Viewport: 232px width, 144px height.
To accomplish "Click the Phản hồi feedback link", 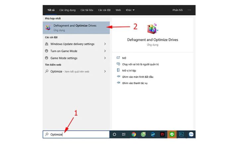I will 178,10.
